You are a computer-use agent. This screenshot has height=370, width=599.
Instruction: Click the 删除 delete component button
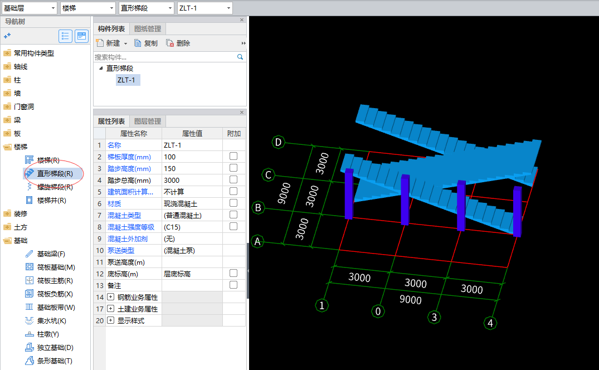click(x=178, y=43)
